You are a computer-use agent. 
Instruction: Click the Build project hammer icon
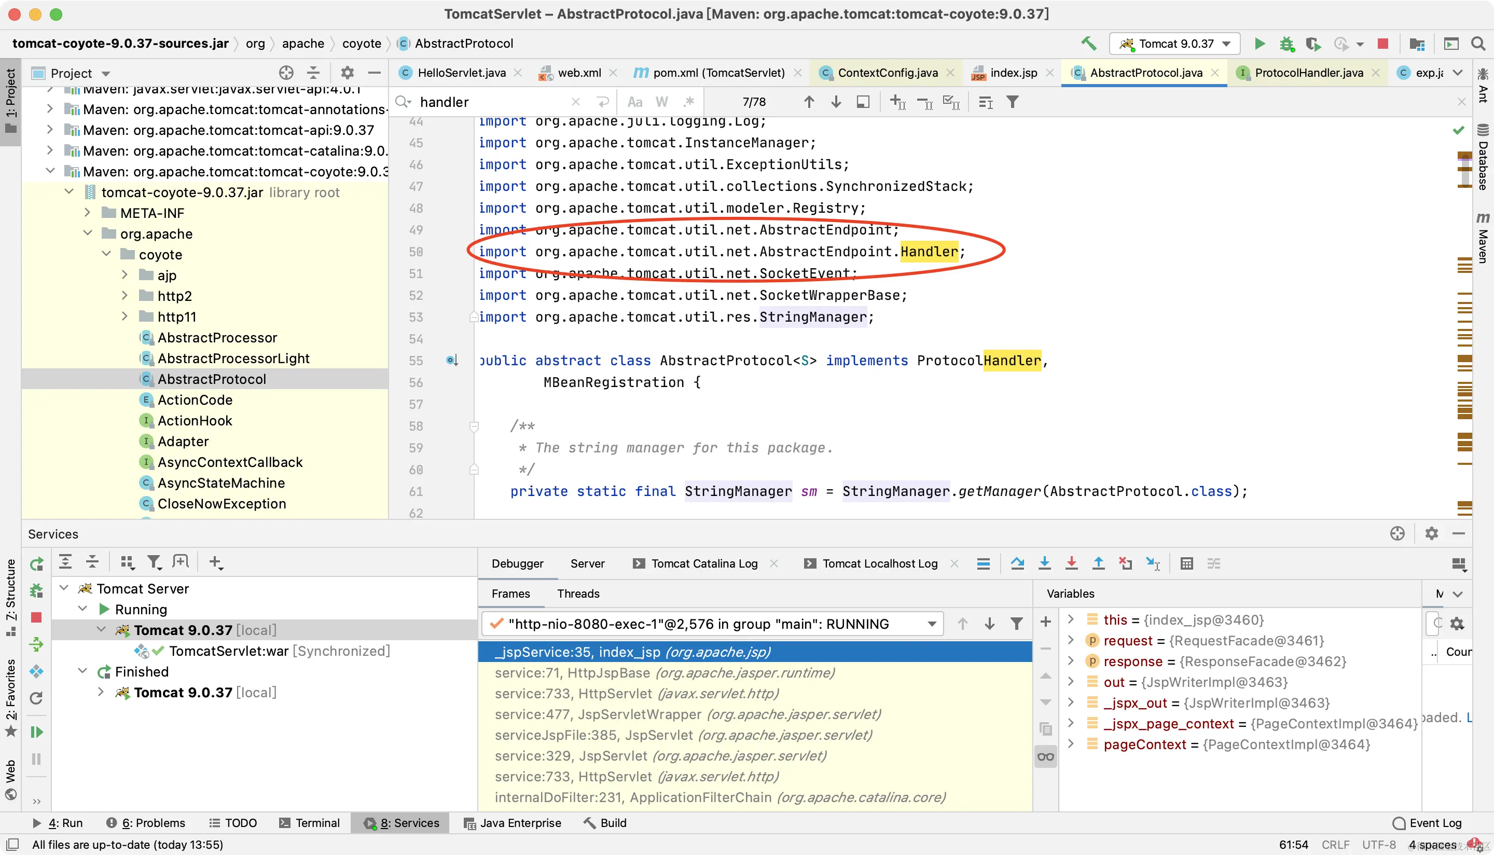(x=1088, y=44)
